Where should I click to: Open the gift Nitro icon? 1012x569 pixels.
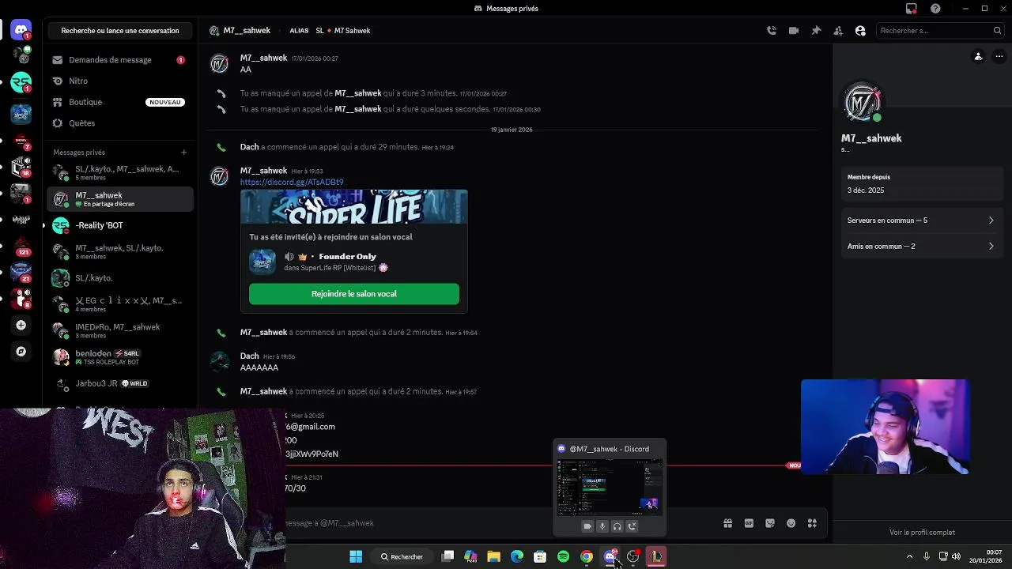(x=727, y=523)
